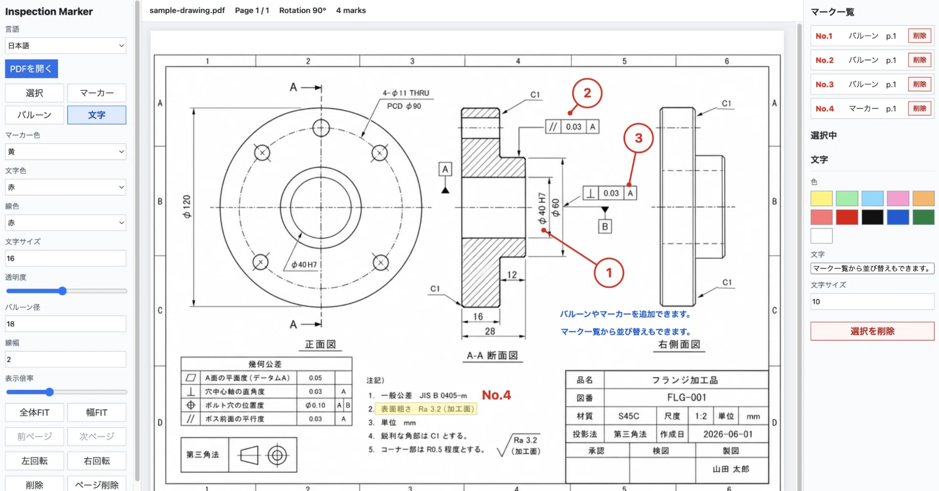Image resolution: width=939 pixels, height=491 pixels.
Task: Click the Page 1 / 1 indicator
Action: [252, 10]
